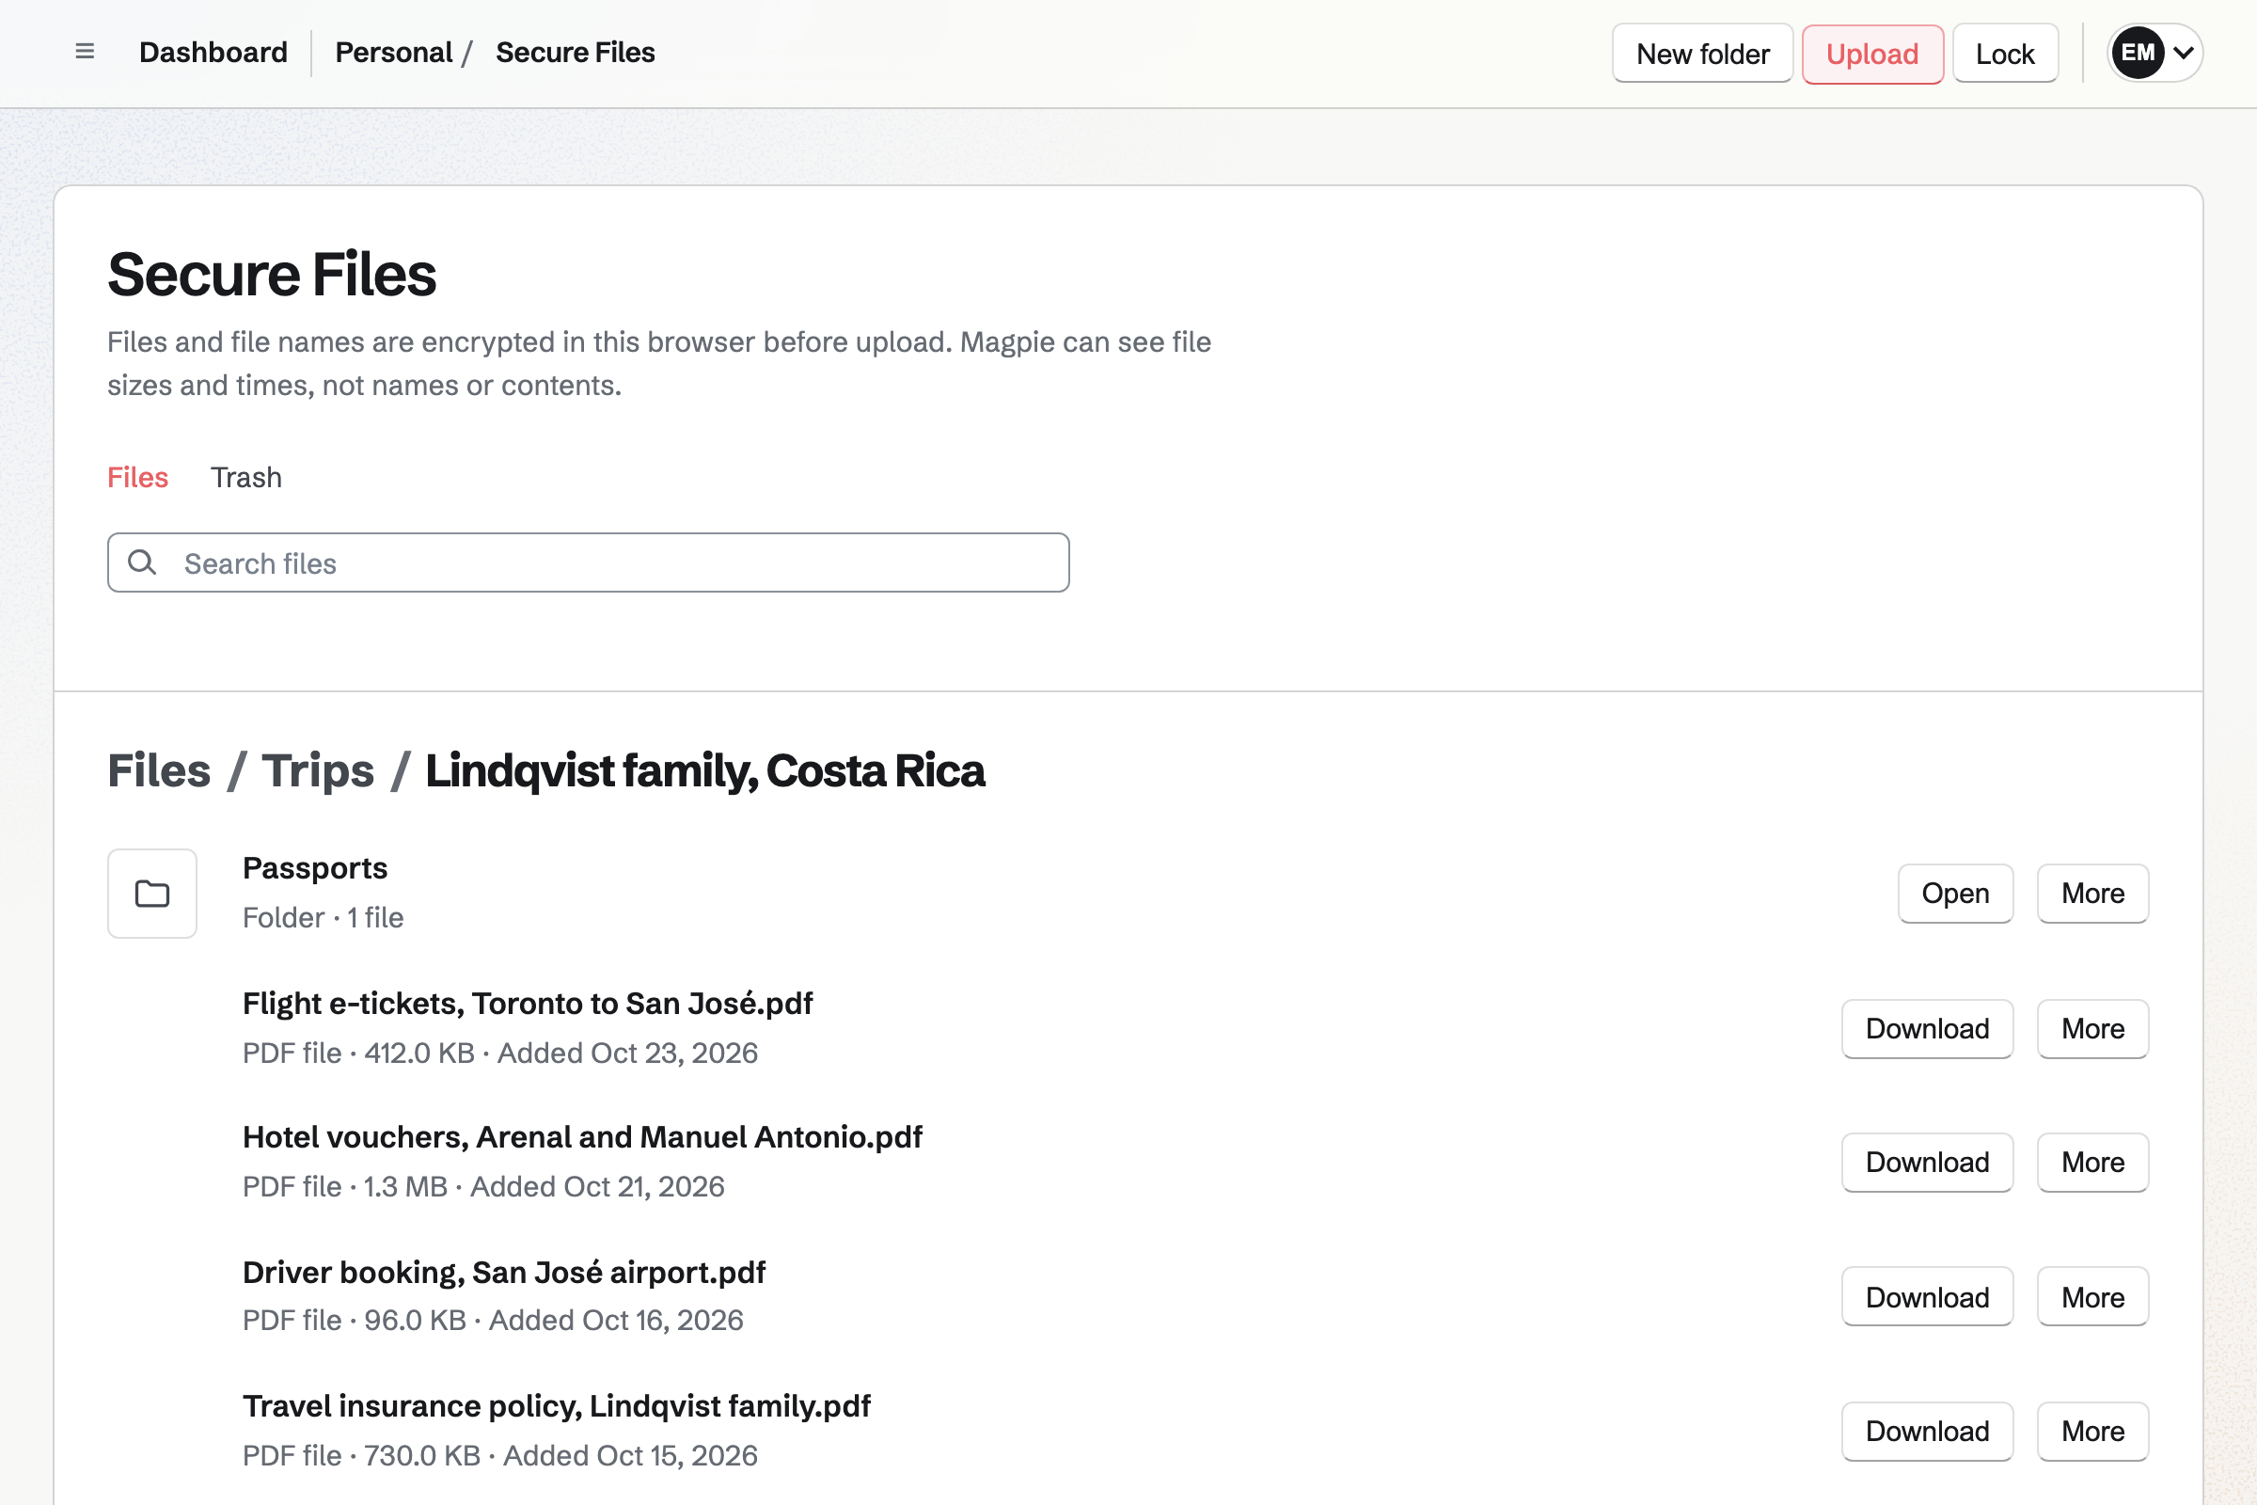Open the EM account avatar
2257x1505 pixels.
click(x=2137, y=53)
